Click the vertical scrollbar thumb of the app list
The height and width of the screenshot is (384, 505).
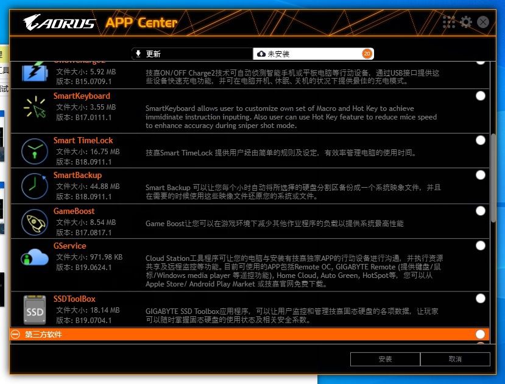coord(493,178)
